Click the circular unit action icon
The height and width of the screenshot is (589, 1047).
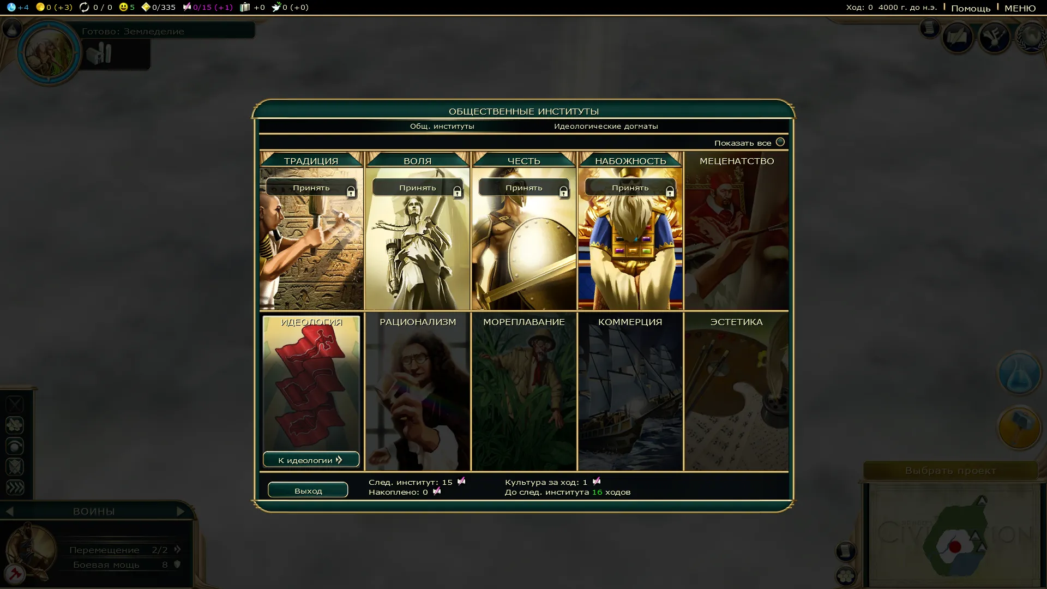15,446
